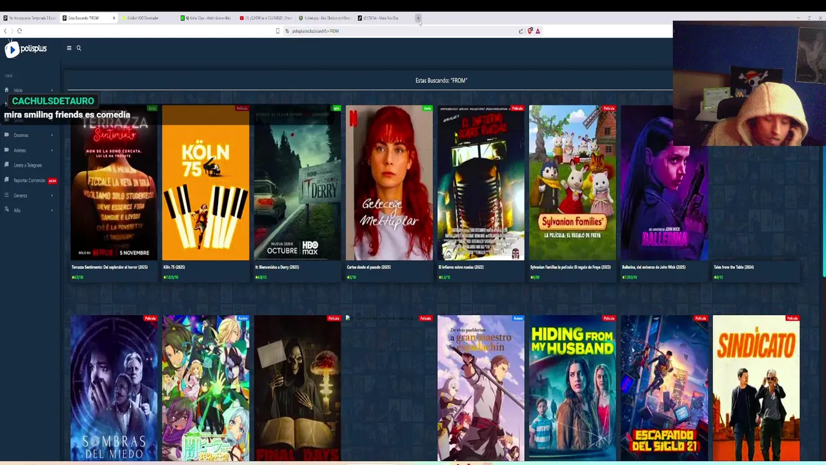The image size is (826, 465).
Task: Expand the Doramas submenu arrow
Action: [52, 136]
